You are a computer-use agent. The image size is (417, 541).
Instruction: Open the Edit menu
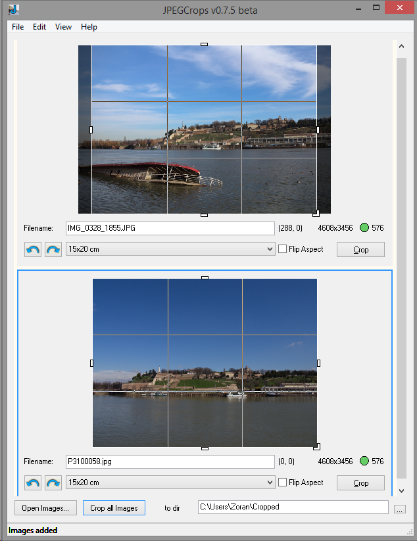39,27
